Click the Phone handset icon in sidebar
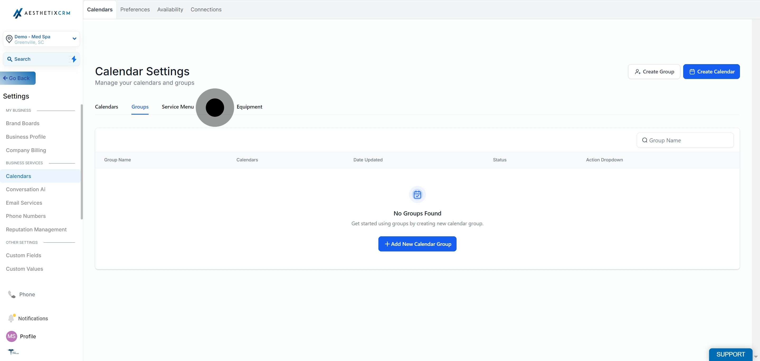The image size is (760, 361). click(12, 294)
